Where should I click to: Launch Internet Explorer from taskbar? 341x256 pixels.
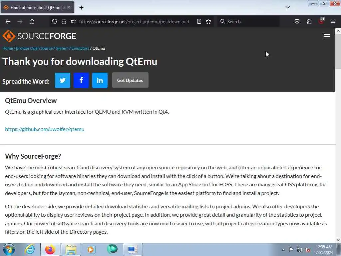[x=30, y=249]
